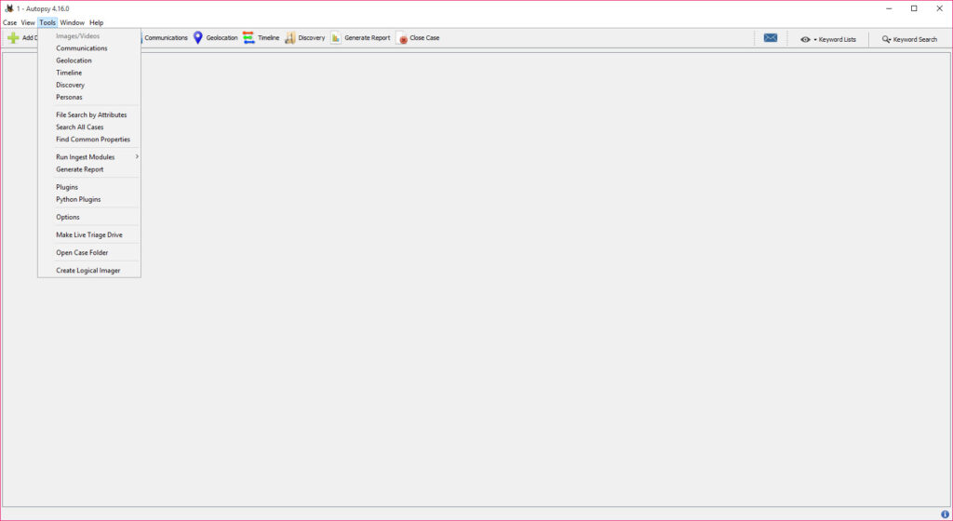
Task: Close the open Tools menu
Action: tap(47, 22)
